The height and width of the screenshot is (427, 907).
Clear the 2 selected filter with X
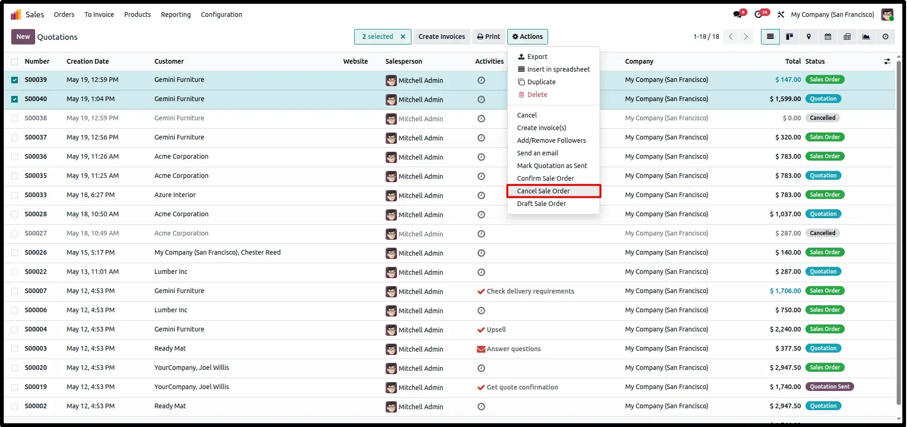click(403, 37)
